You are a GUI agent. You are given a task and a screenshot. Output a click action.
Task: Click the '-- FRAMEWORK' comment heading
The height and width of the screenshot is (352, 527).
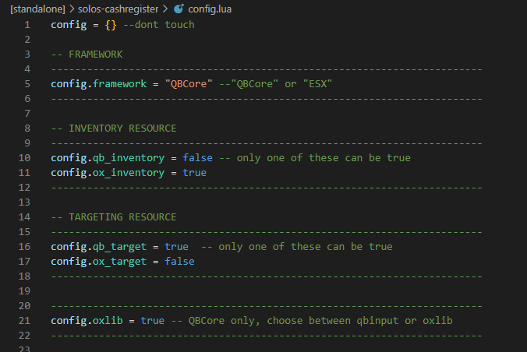pos(87,55)
